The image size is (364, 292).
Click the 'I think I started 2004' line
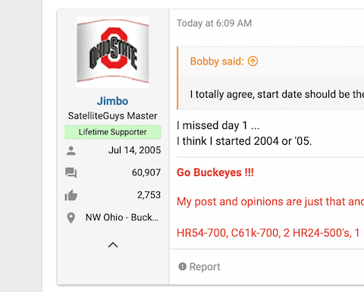tap(227, 141)
